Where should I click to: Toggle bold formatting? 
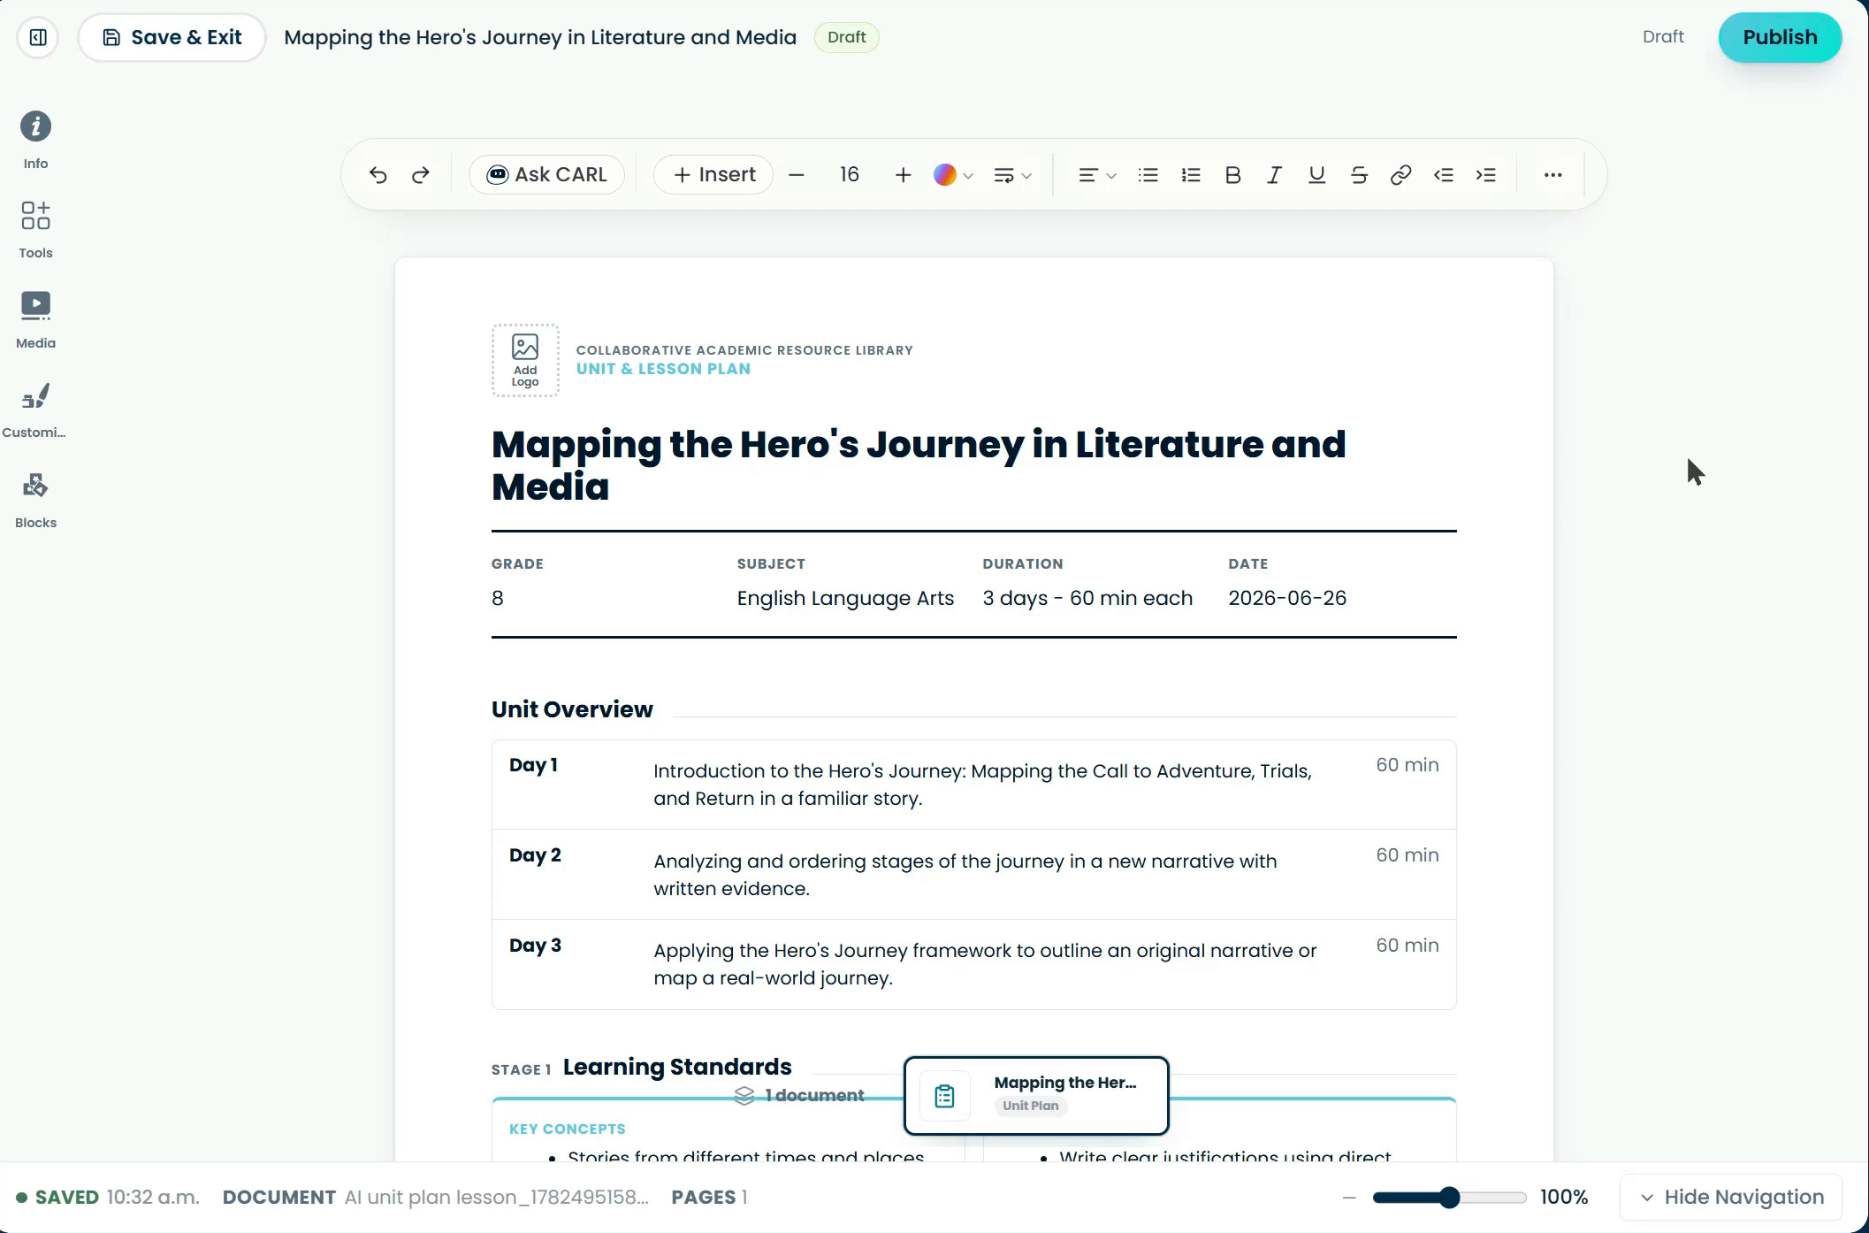tap(1232, 175)
